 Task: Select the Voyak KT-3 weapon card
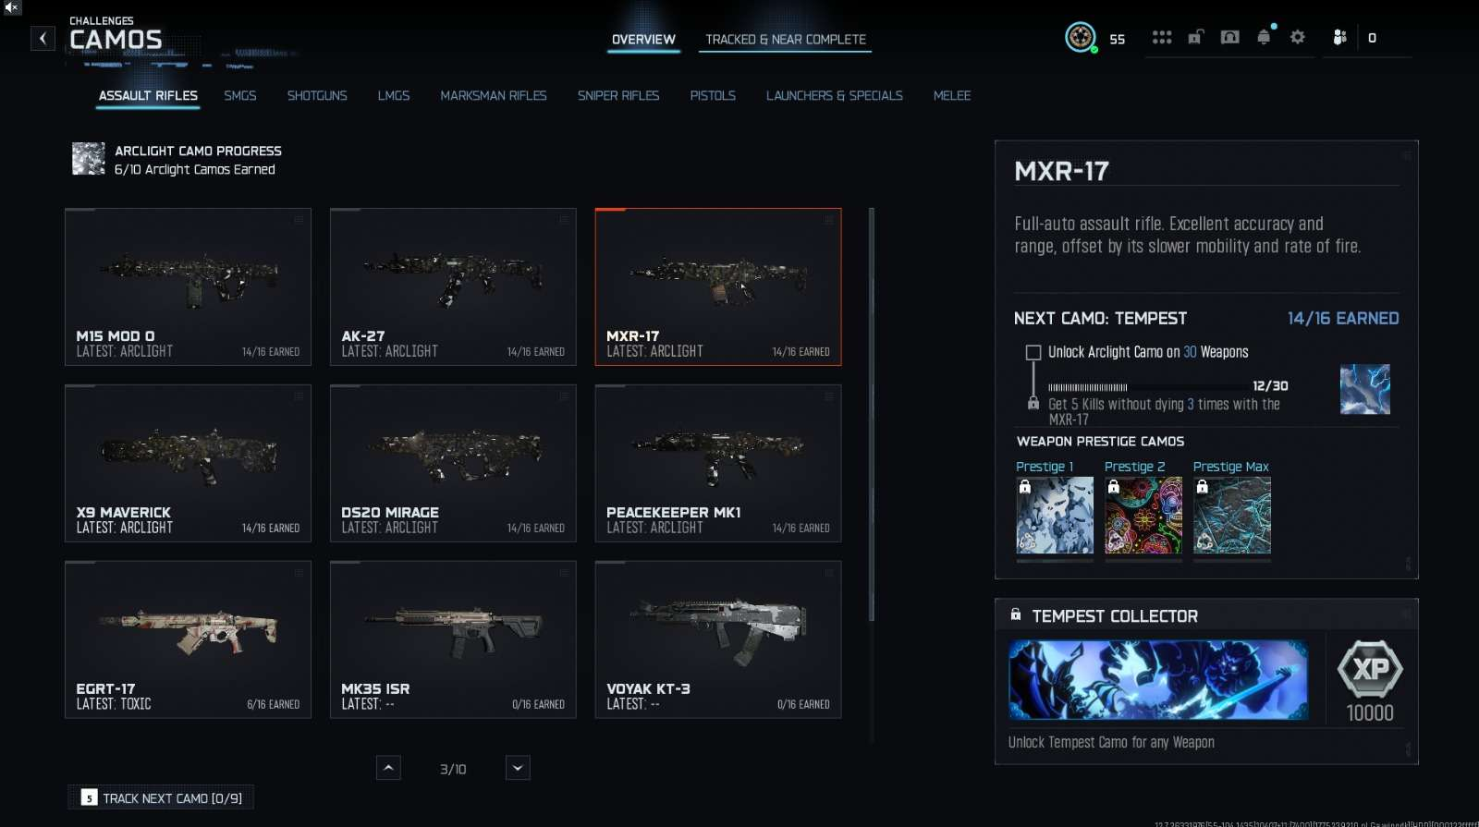point(718,639)
